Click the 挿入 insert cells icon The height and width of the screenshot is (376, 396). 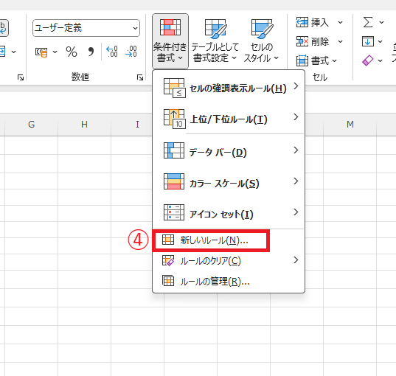(x=302, y=22)
